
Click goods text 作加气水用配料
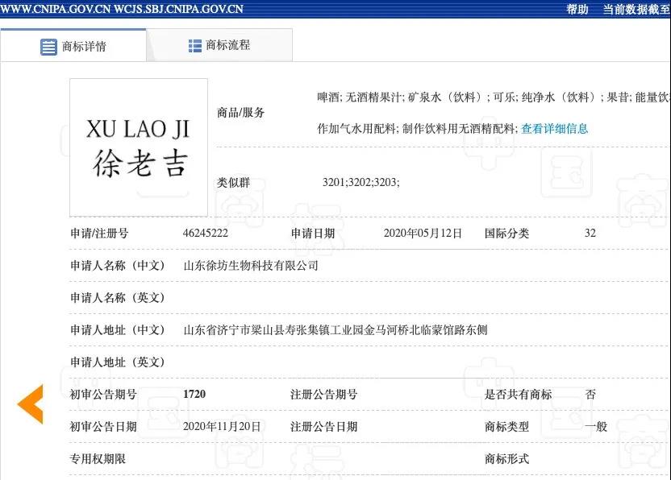[358, 129]
